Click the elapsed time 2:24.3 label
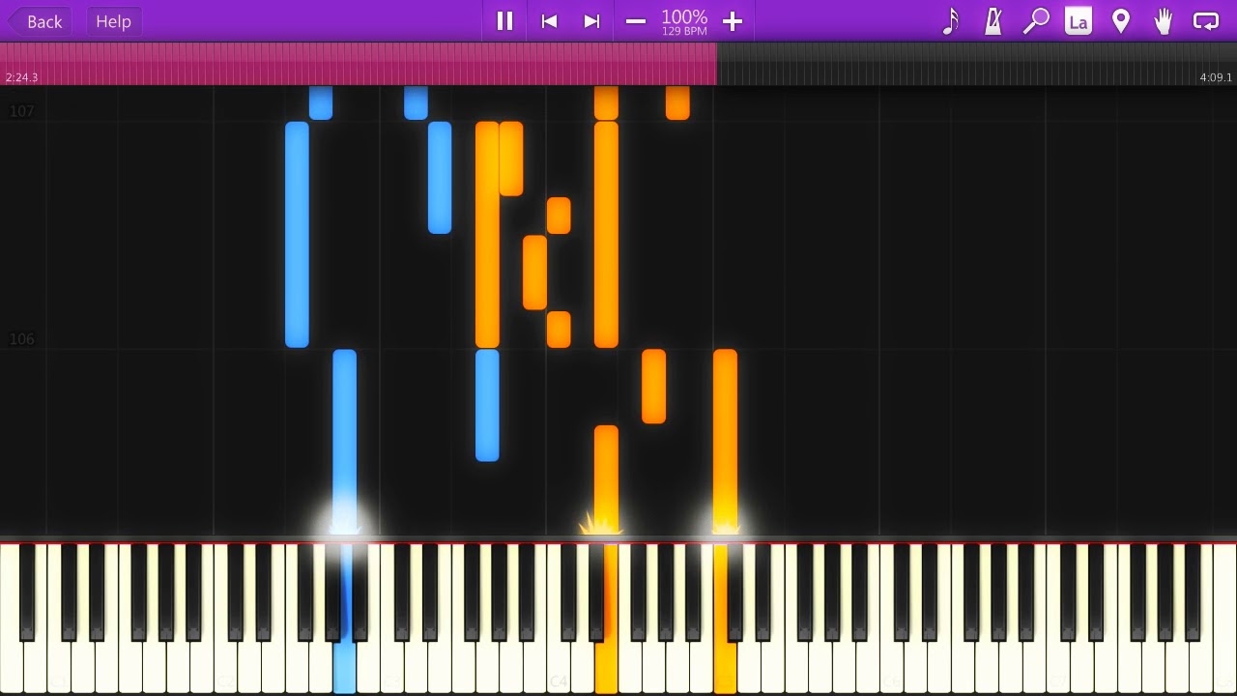1237x696 pixels. 21,77
